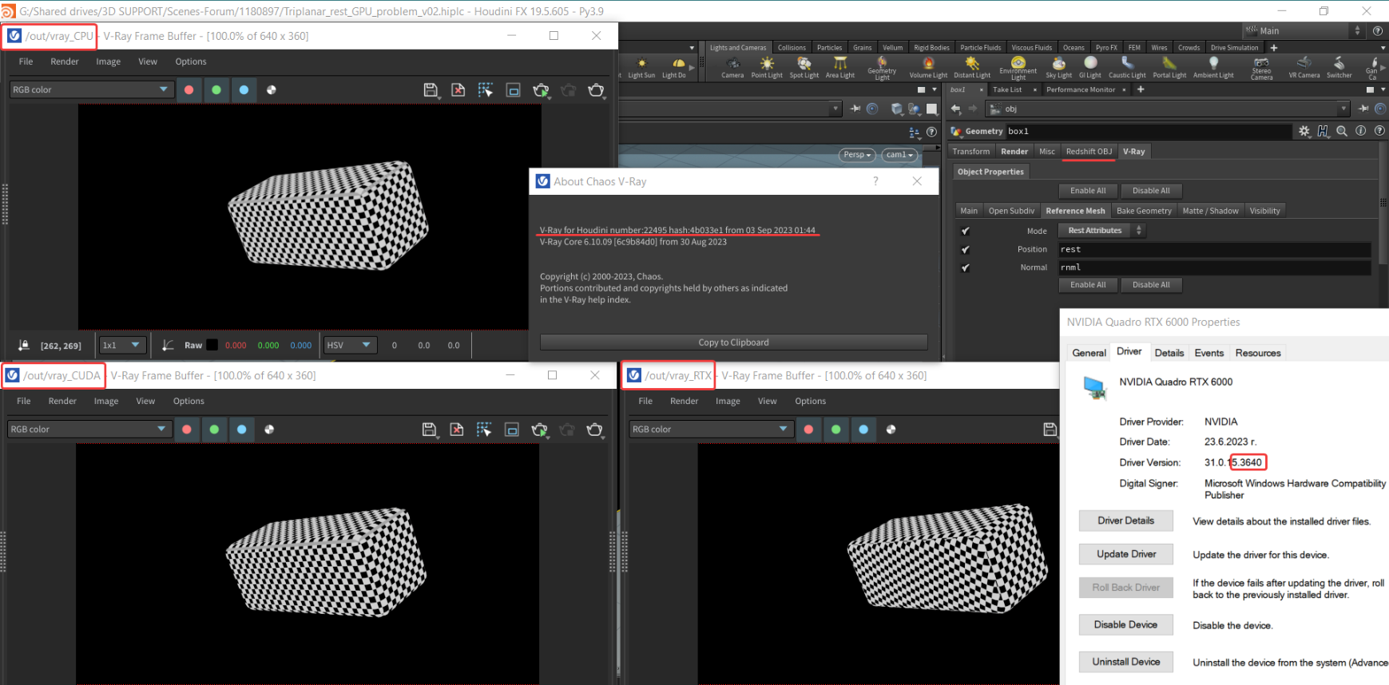Viewport: 1389px width, 685px height.
Task: Select the Spot Light shelf tool
Action: pos(804,67)
